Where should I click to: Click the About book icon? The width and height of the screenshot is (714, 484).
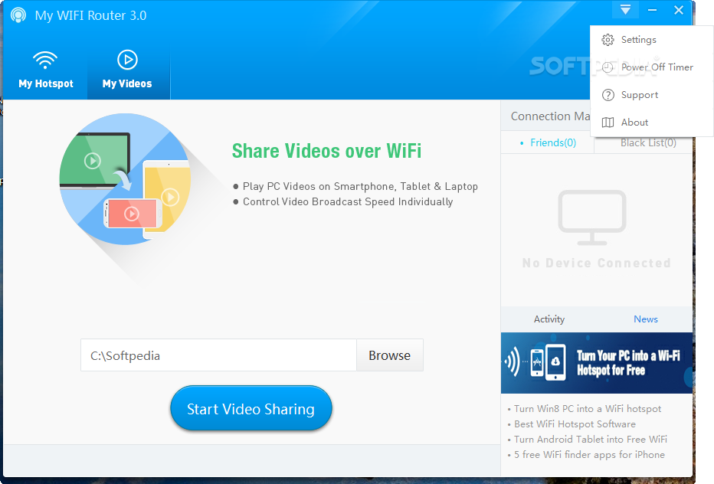[608, 122]
